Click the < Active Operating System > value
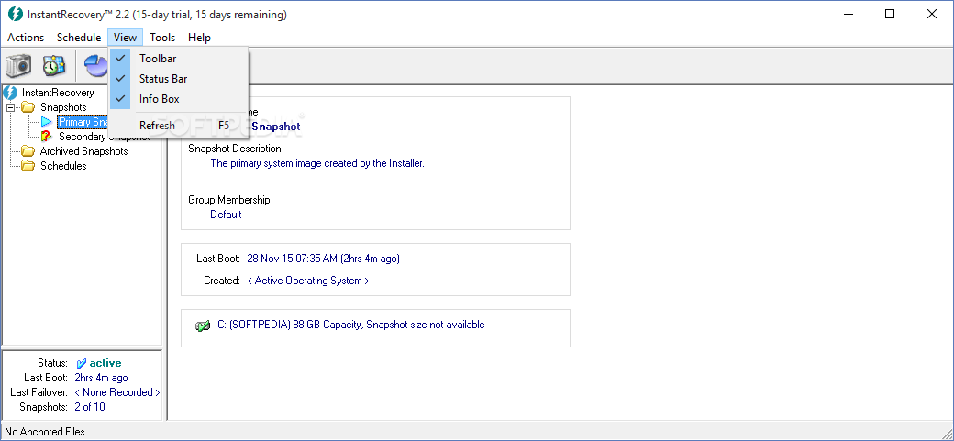This screenshot has width=954, height=441. [x=308, y=281]
